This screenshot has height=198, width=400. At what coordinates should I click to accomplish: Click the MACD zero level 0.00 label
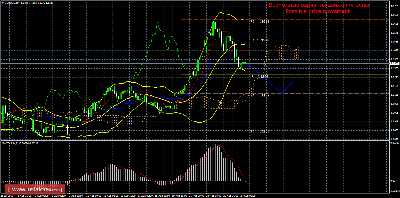click(393, 181)
